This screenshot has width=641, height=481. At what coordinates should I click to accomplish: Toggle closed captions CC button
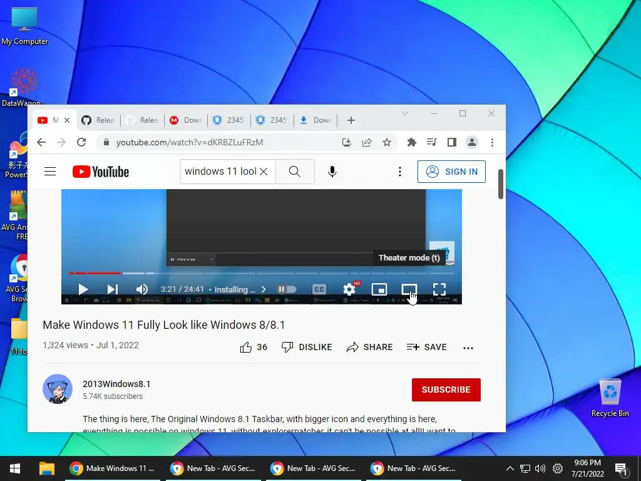point(319,289)
